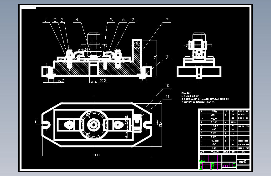Click balloon number 1 in front view
The image size is (271, 176).
coord(46,20)
